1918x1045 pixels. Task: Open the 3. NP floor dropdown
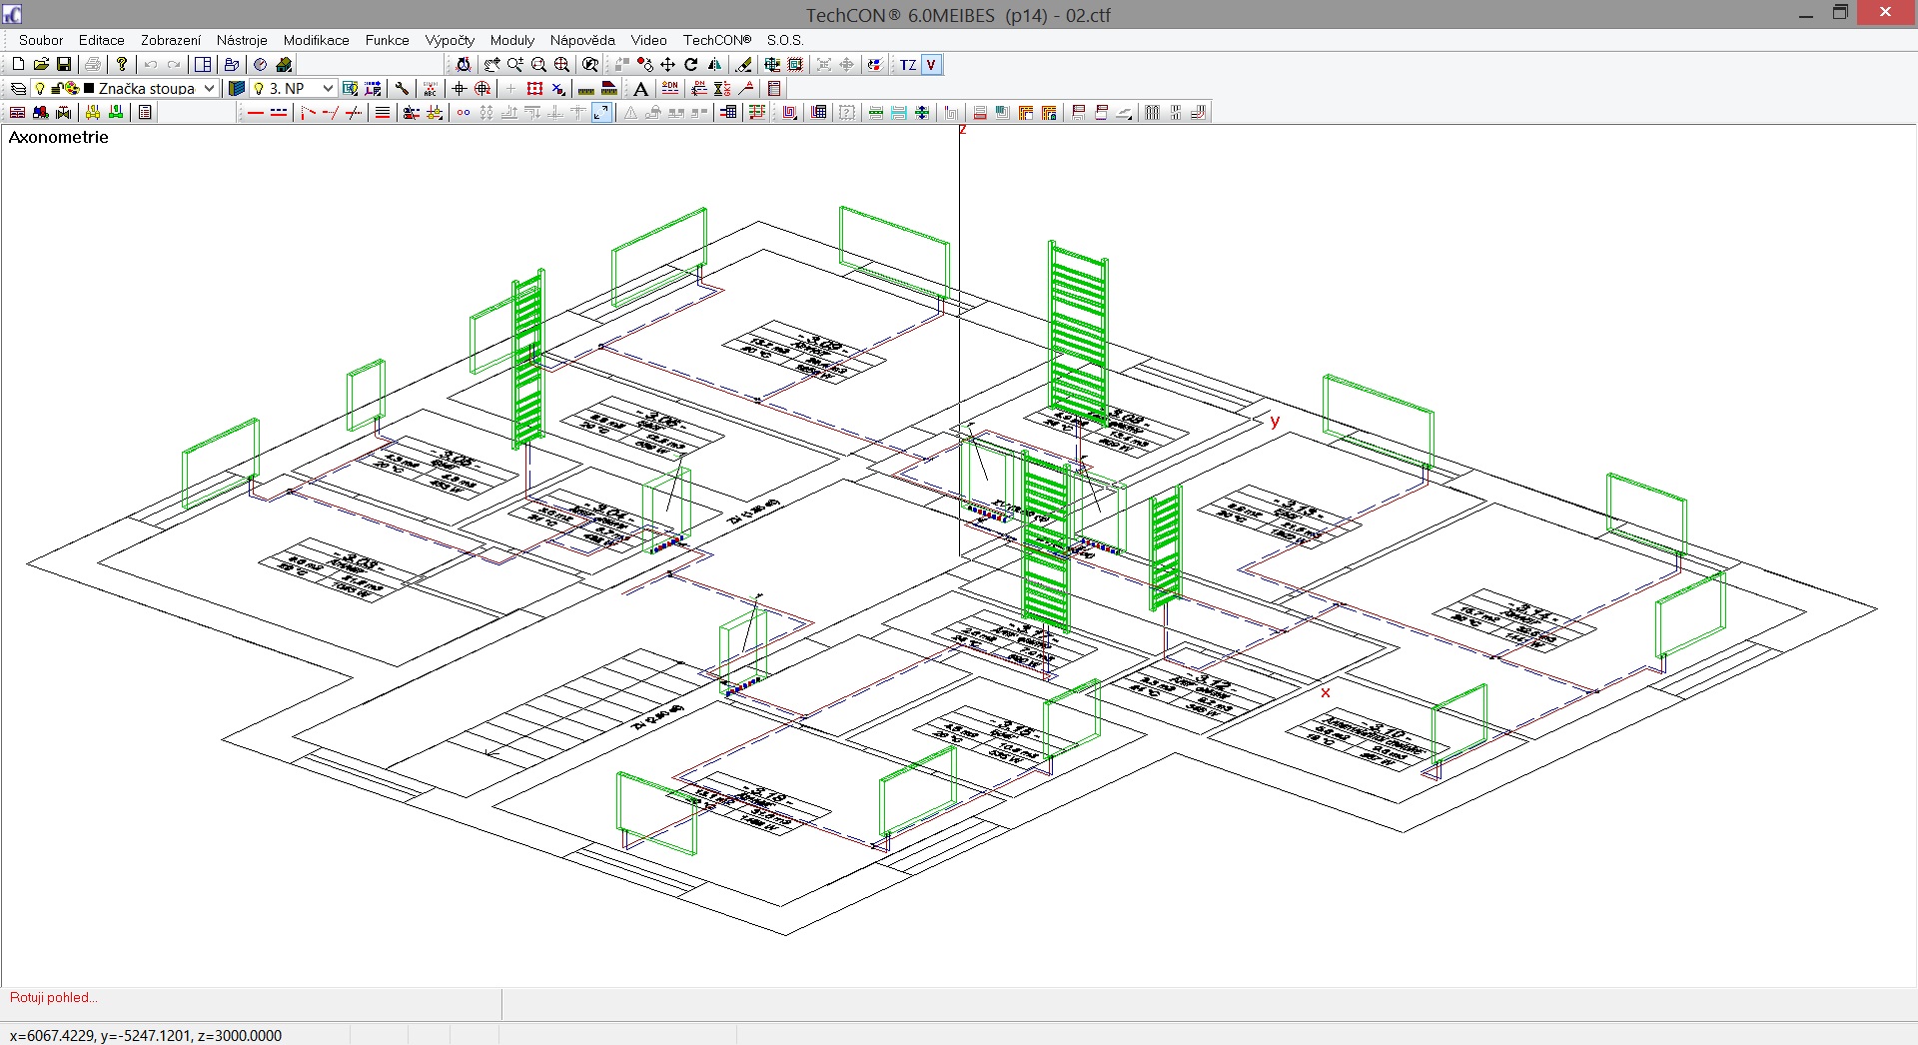327,89
